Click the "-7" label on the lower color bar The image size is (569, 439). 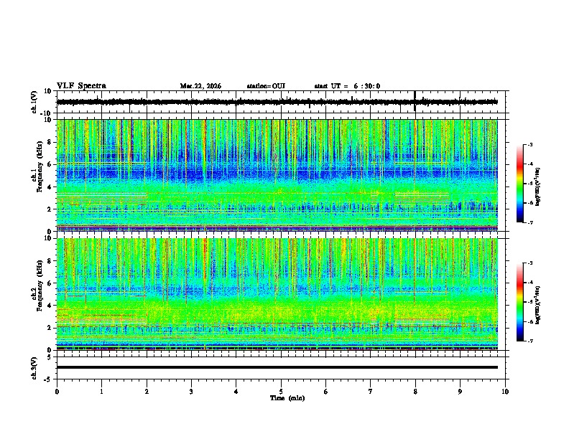529,341
